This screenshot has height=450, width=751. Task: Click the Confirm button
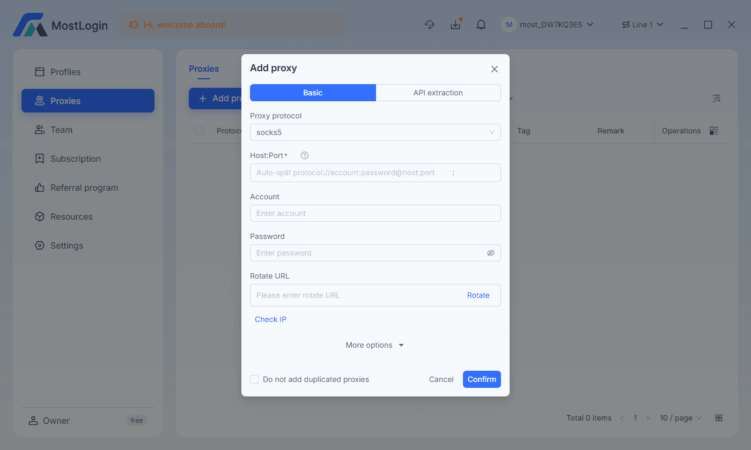(482, 379)
